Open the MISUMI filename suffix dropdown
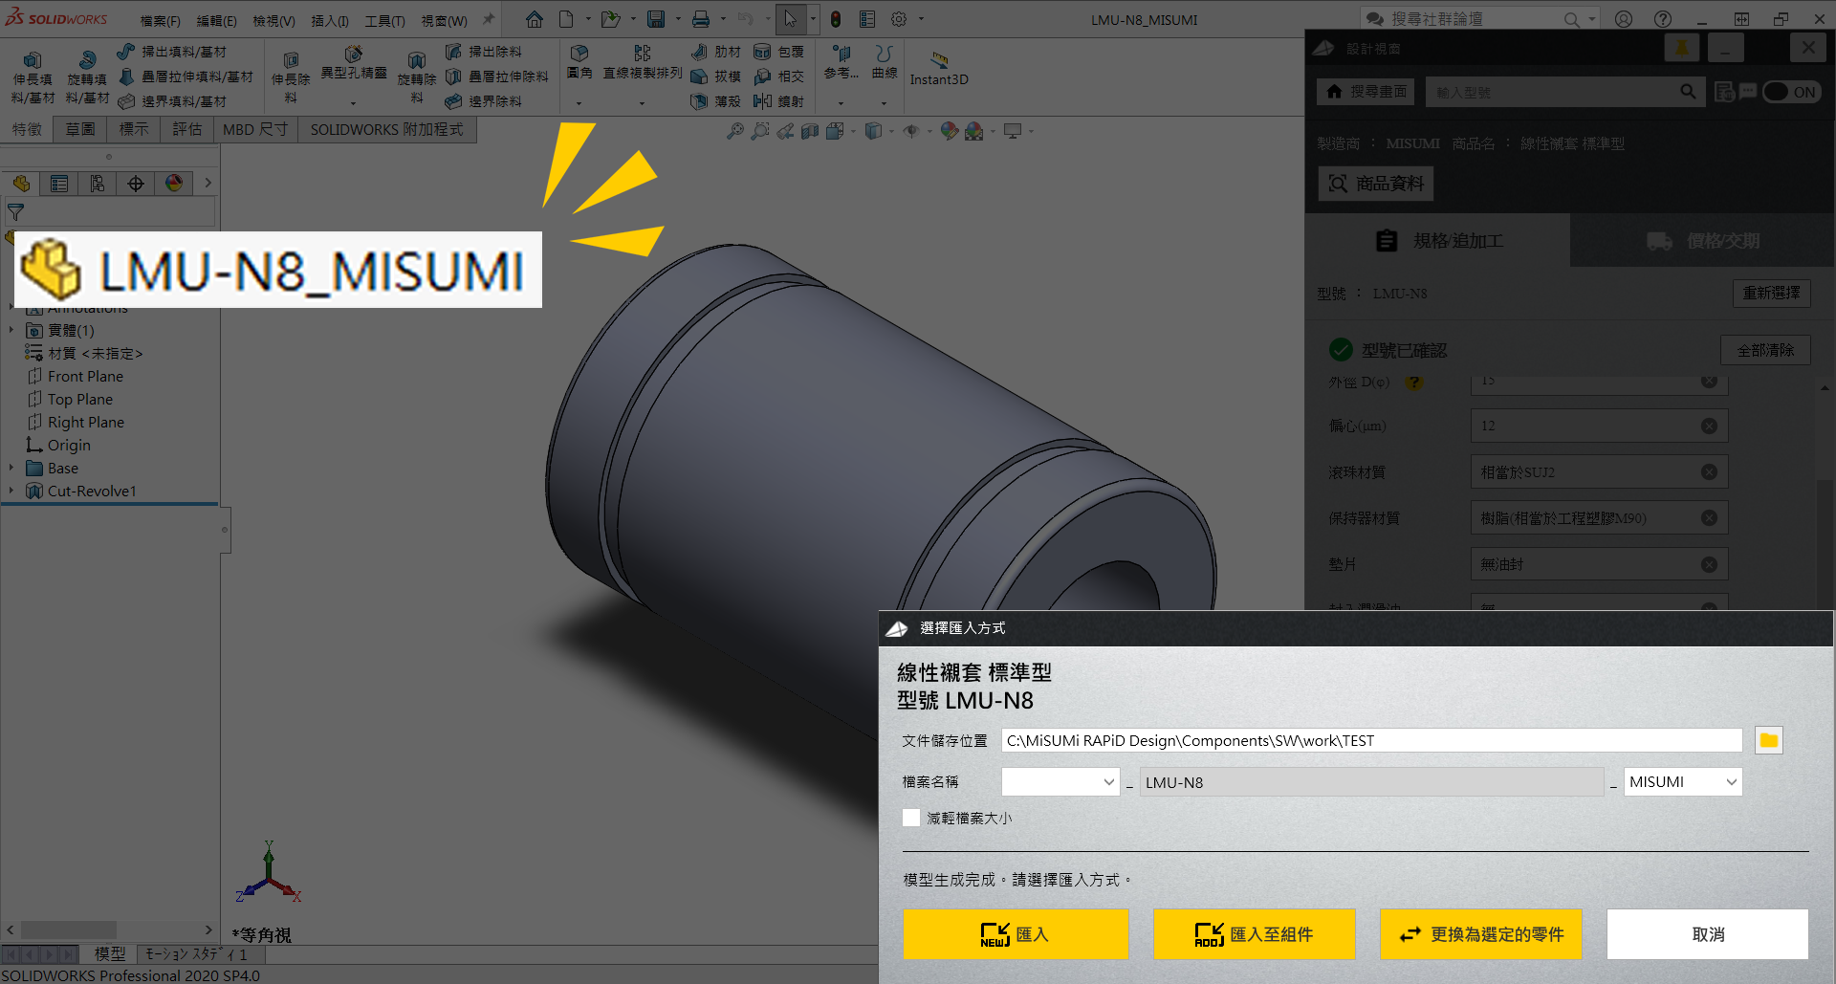 coord(1682,782)
